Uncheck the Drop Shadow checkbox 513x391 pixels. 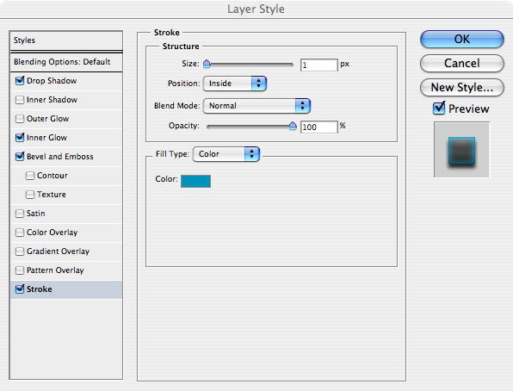click(20, 81)
